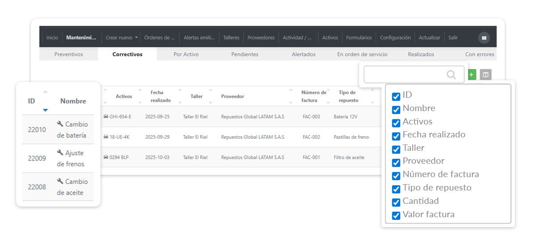
Task: Sort by the ID column descending arrow
Action: (x=45, y=110)
